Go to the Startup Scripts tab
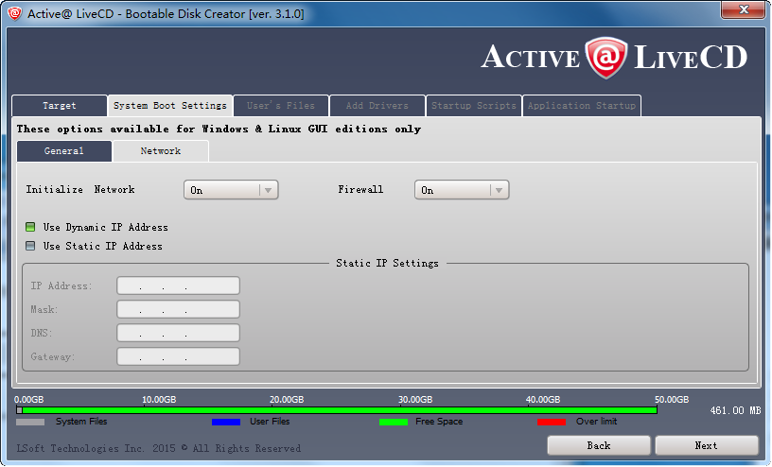Viewport: 772px width, 467px height. pos(474,106)
